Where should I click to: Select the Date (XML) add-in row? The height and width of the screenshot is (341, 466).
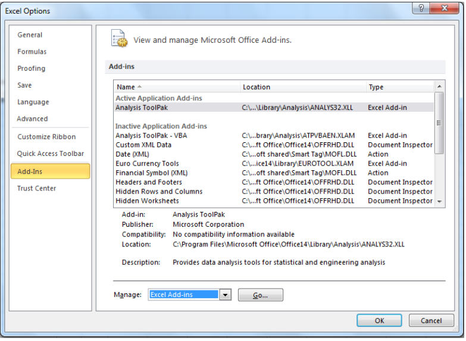274,154
